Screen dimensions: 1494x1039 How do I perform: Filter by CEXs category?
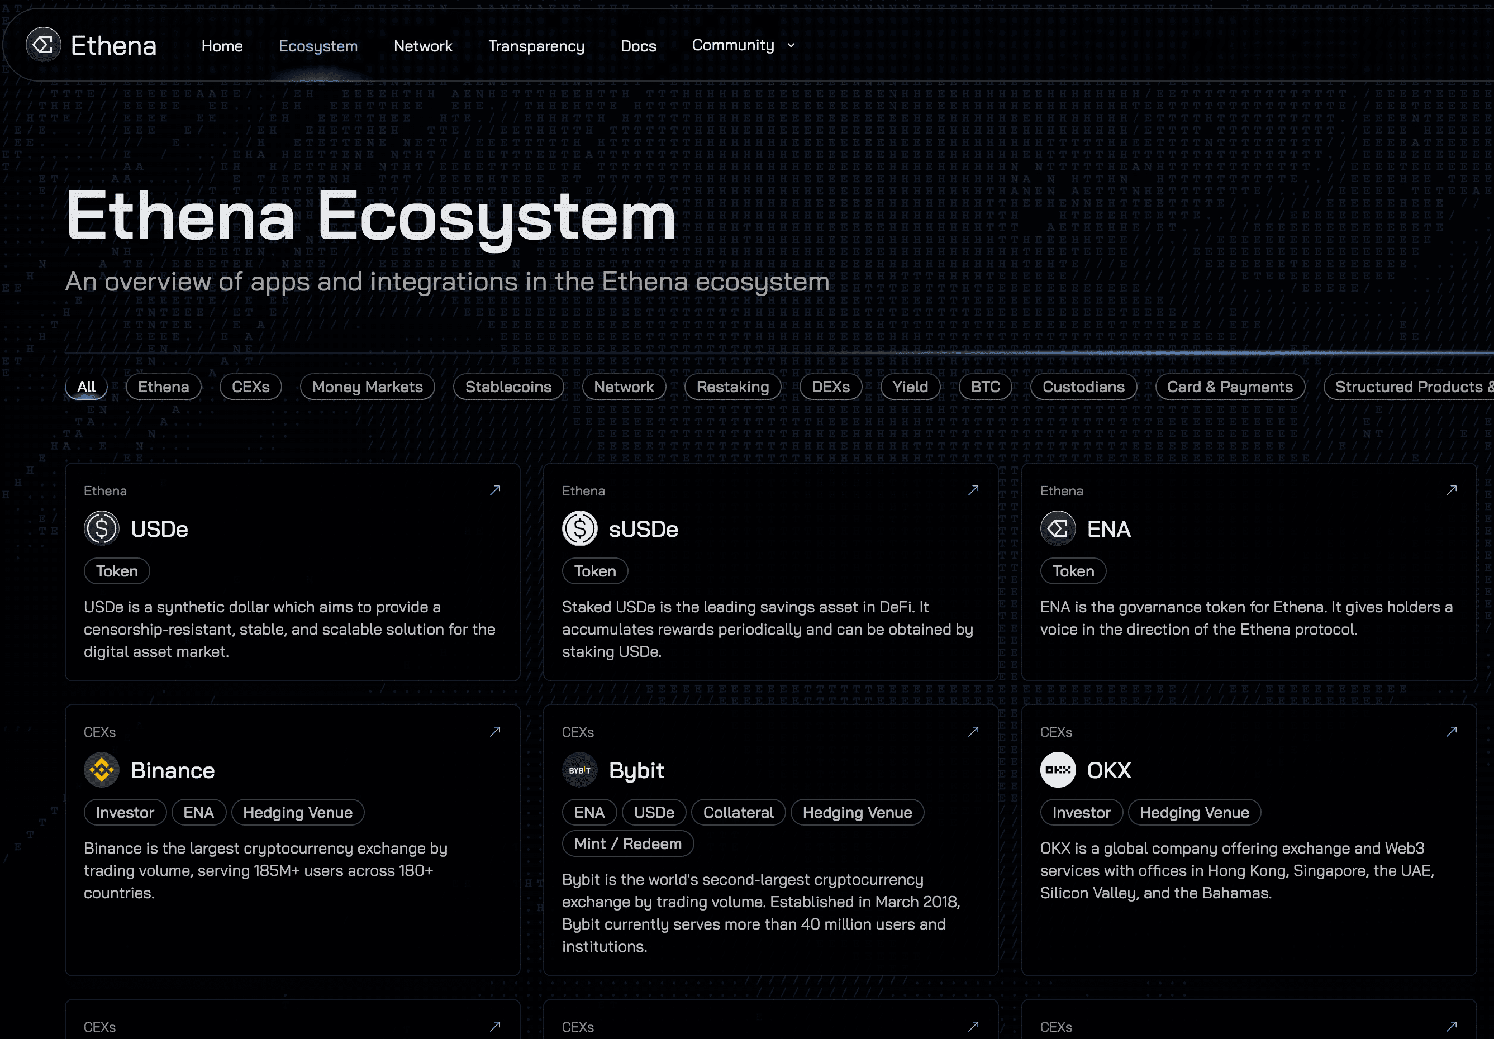250,387
